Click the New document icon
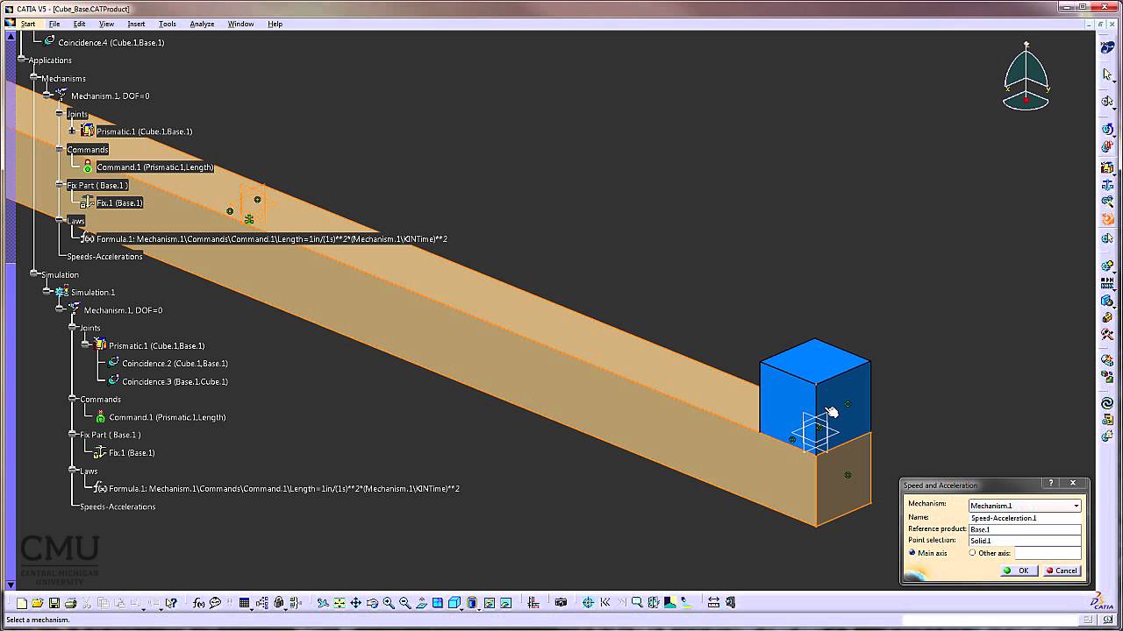 pos(21,603)
